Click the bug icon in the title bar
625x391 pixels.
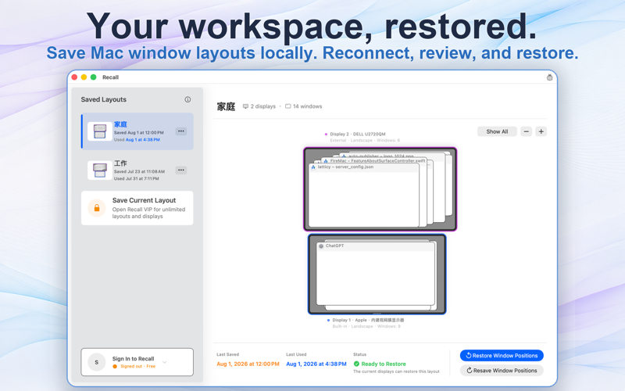549,77
